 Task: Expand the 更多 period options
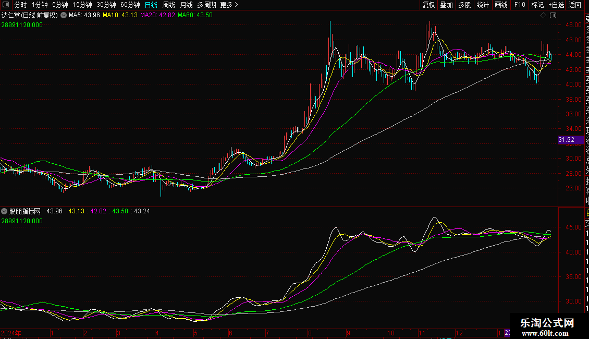coord(229,5)
